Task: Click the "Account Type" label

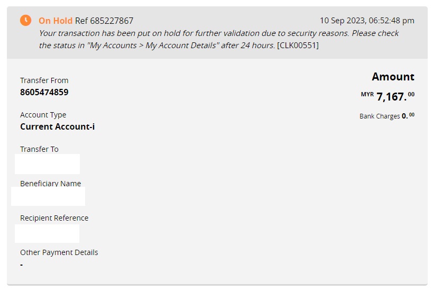Action: [43, 115]
